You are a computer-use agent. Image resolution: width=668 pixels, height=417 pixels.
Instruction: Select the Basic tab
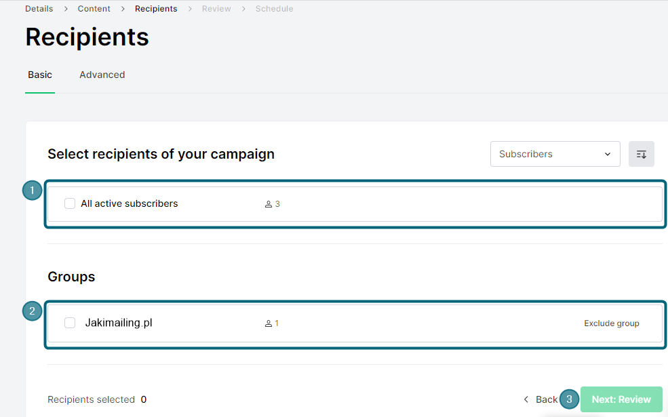40,75
